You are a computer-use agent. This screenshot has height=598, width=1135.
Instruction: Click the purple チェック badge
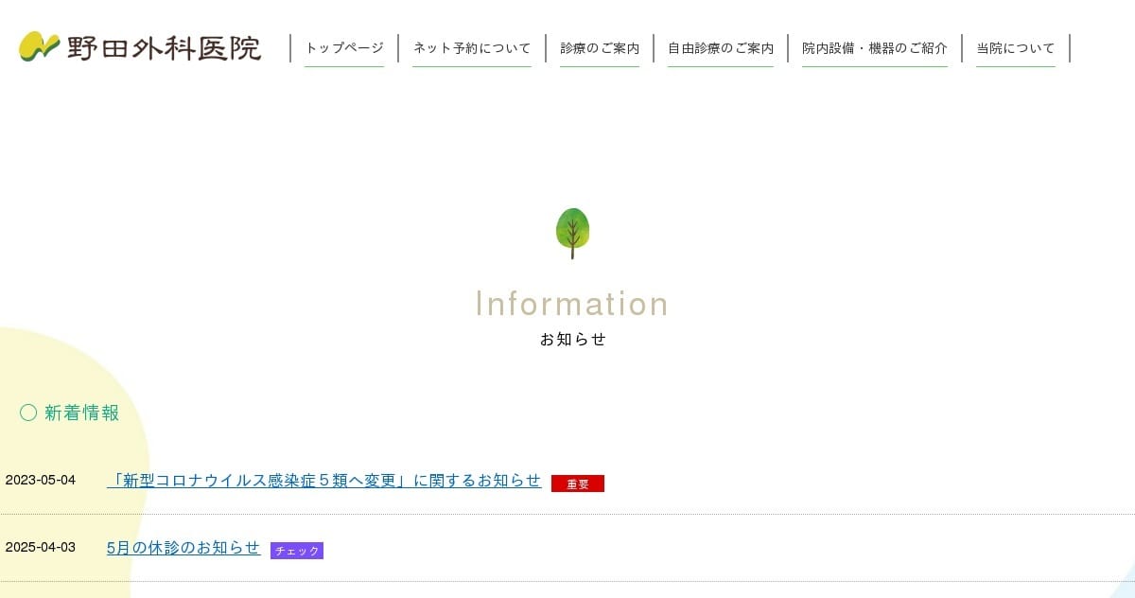[x=297, y=551]
